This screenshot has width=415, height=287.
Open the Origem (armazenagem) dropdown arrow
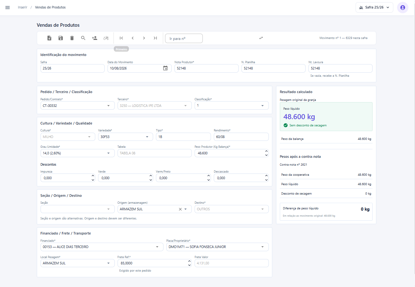coord(185,209)
